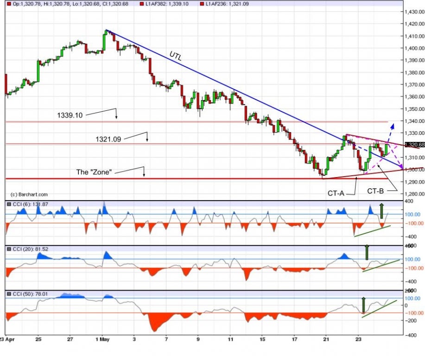The image size is (425, 356).
Task: Click the UTL trendline label
Action: click(176, 56)
